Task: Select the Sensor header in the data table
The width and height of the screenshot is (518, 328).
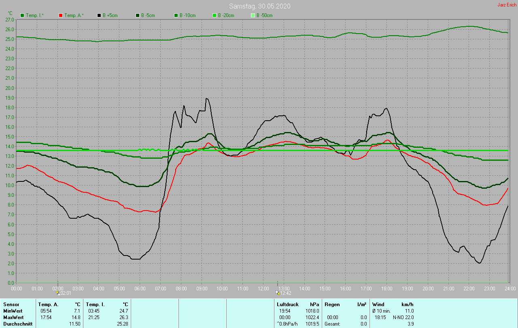Action: [11, 304]
